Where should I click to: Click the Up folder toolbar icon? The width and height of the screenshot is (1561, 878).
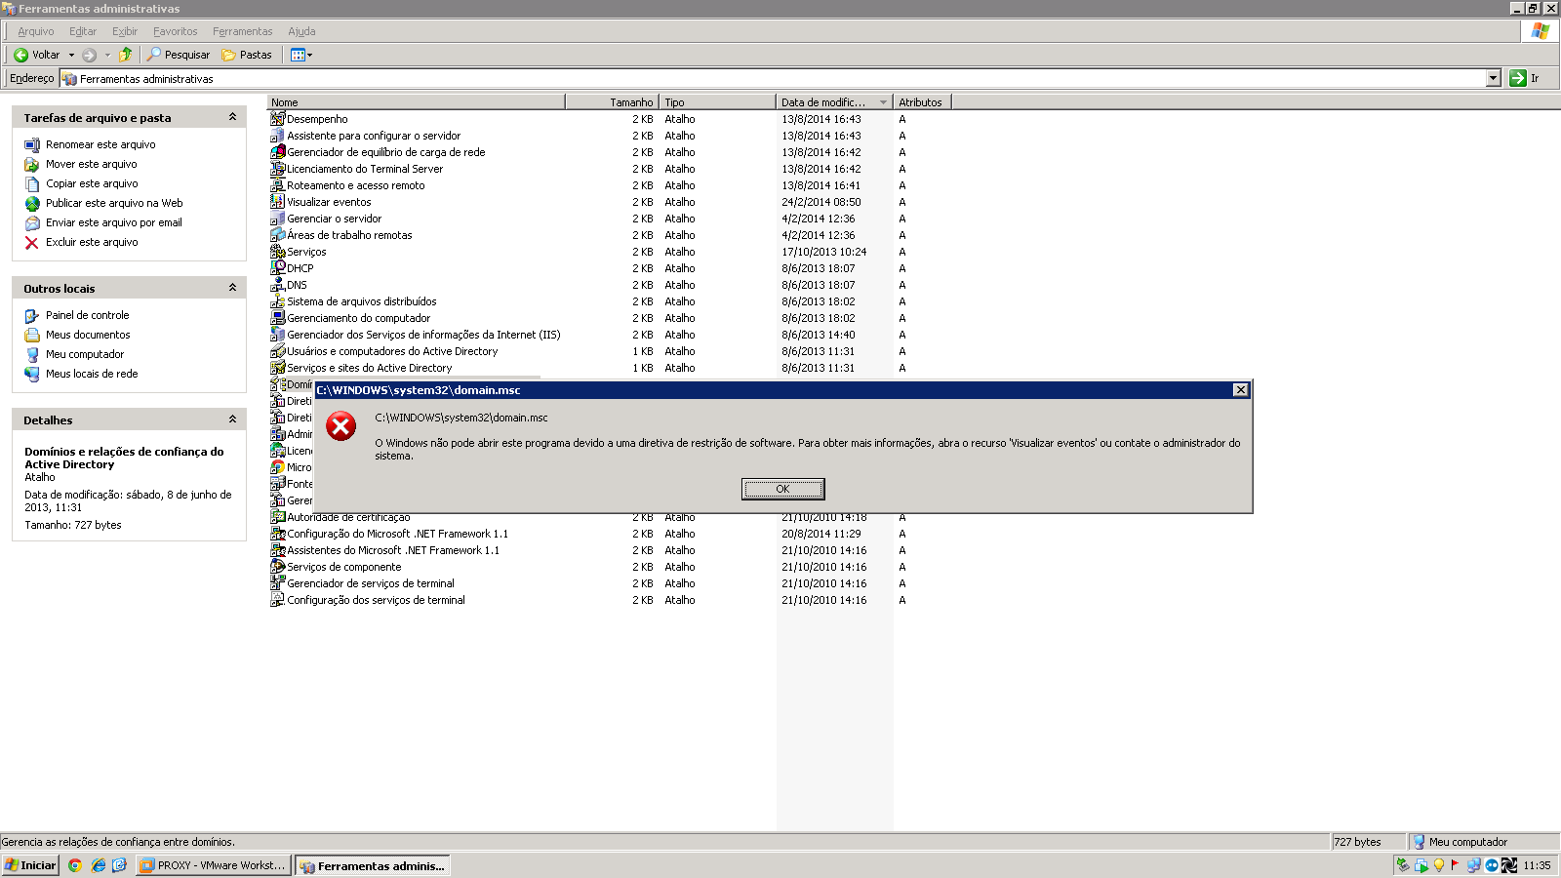click(126, 55)
